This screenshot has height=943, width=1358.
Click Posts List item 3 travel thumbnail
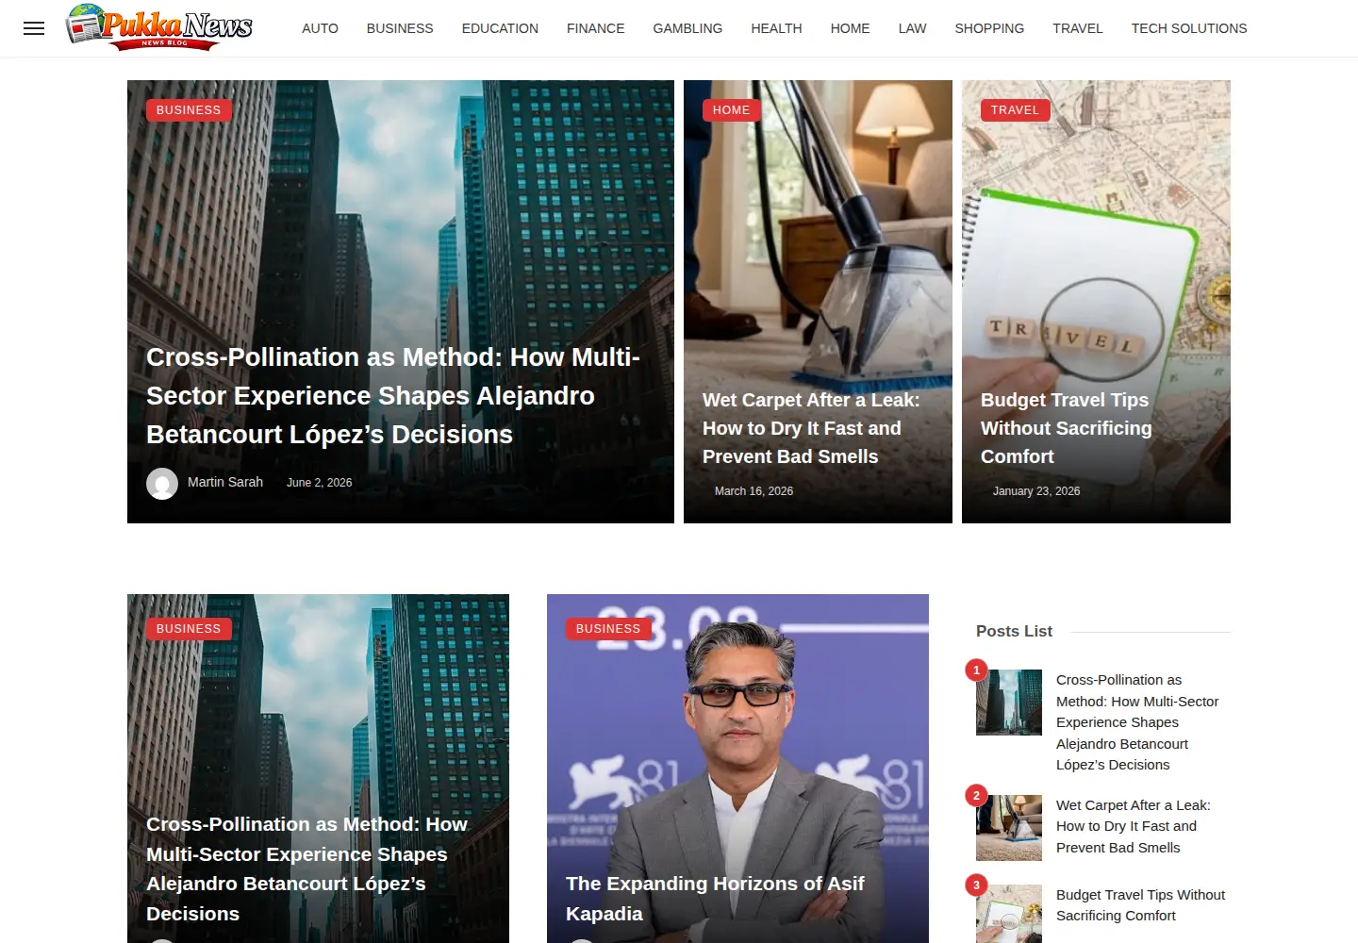[x=1009, y=914]
